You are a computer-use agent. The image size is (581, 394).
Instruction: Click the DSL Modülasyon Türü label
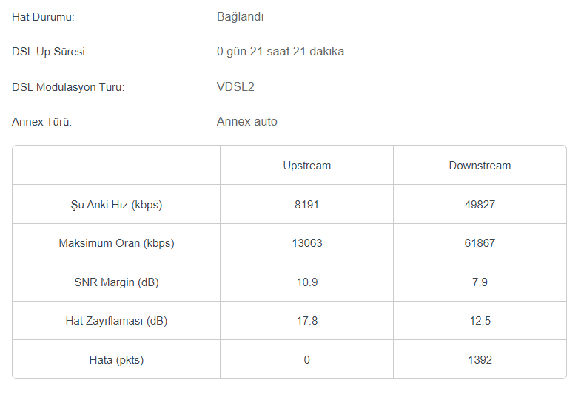click(68, 87)
